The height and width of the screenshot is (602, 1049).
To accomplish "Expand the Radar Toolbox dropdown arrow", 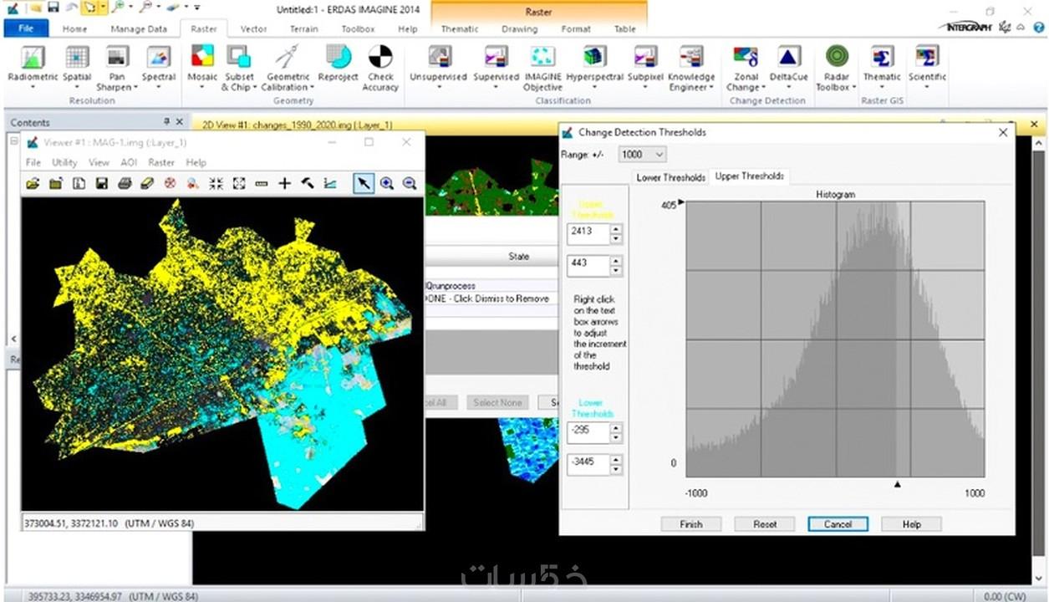I will coord(854,88).
